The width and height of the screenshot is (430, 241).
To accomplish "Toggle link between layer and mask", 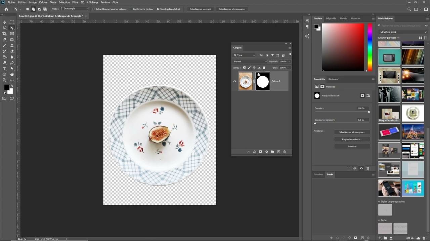I will point(254,81).
